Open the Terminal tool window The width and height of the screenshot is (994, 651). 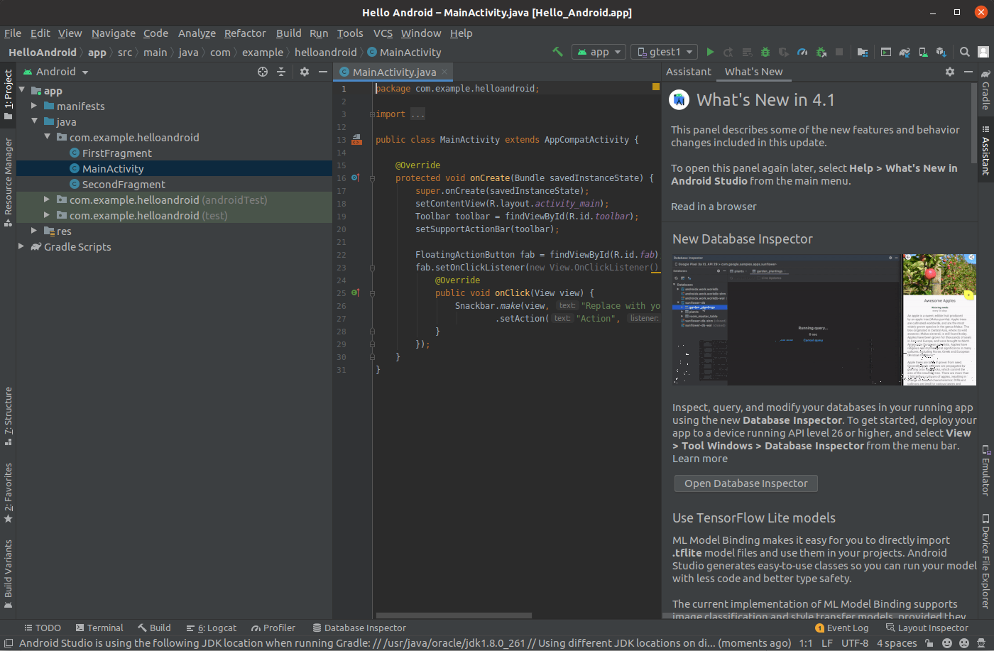tap(99, 628)
